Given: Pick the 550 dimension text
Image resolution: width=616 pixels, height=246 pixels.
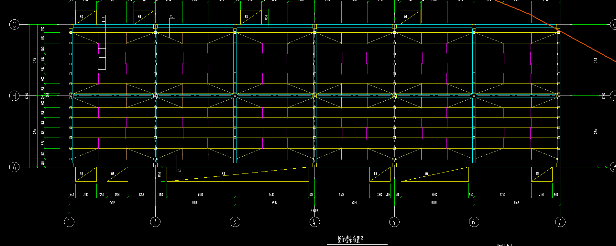Looking at the screenshot, I should 471,195.
